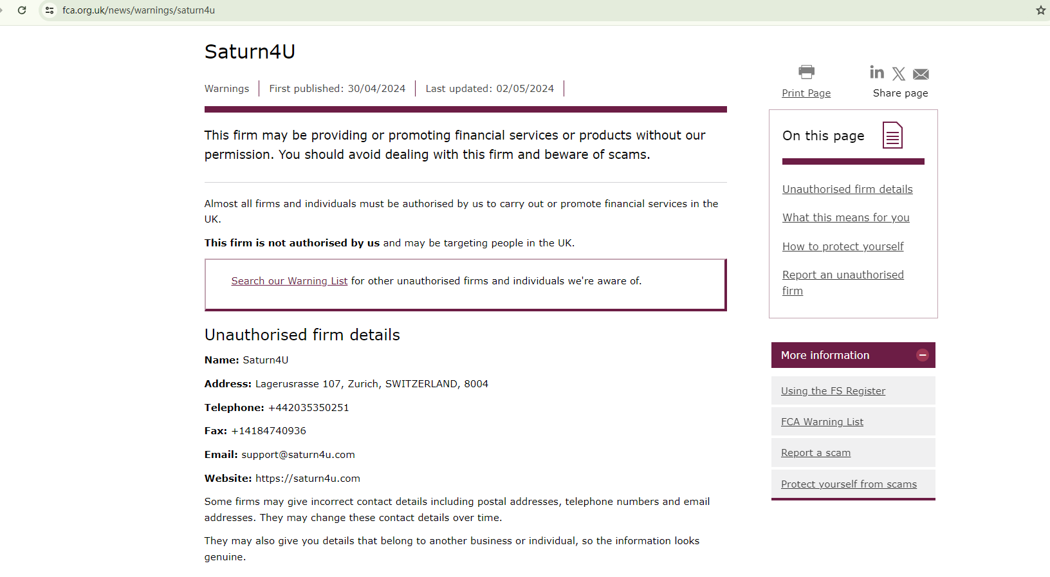Open site information icon in address bar
1050x577 pixels.
click(x=50, y=10)
